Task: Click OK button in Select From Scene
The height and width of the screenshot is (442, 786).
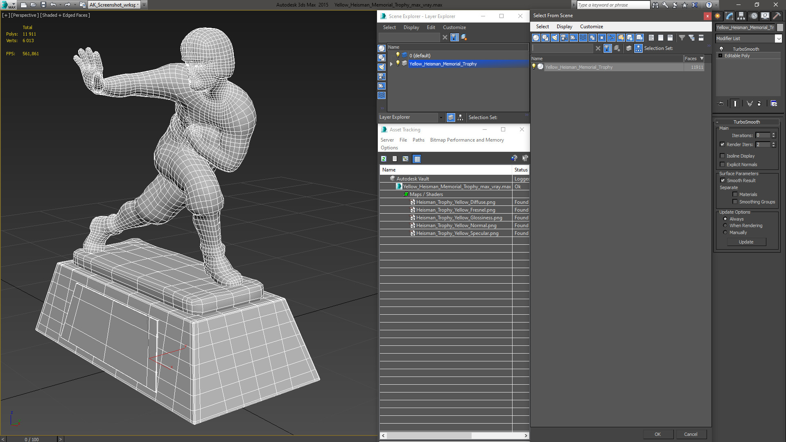Action: pyautogui.click(x=657, y=434)
